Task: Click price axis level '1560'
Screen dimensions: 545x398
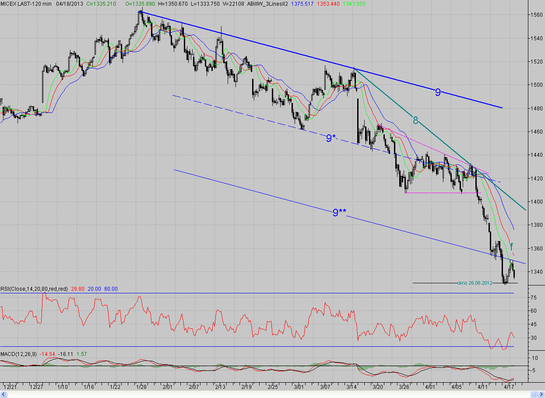Action: 537,15
